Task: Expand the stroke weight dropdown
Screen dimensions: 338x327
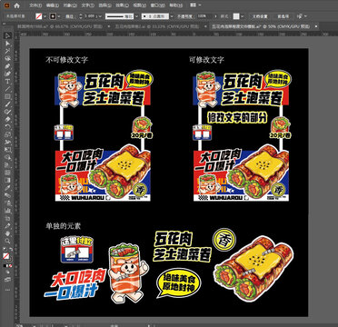Action: [100, 16]
